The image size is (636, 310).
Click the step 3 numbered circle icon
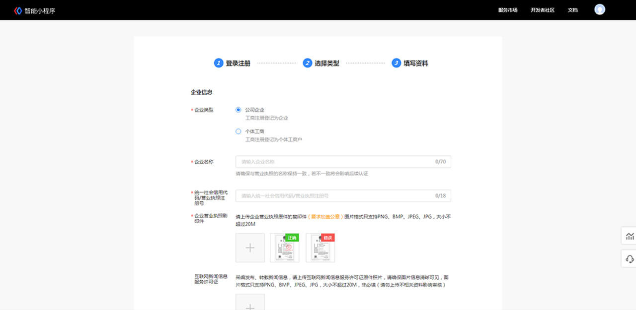(x=395, y=63)
